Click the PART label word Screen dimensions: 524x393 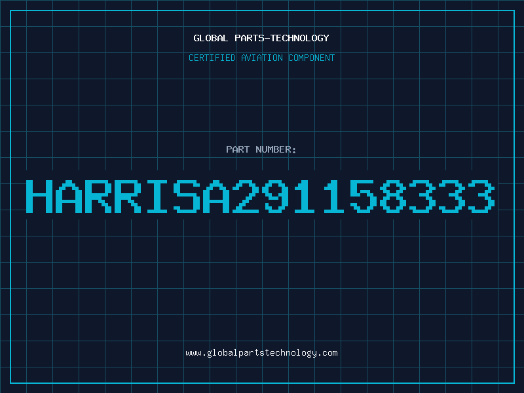pyautogui.click(x=238, y=149)
